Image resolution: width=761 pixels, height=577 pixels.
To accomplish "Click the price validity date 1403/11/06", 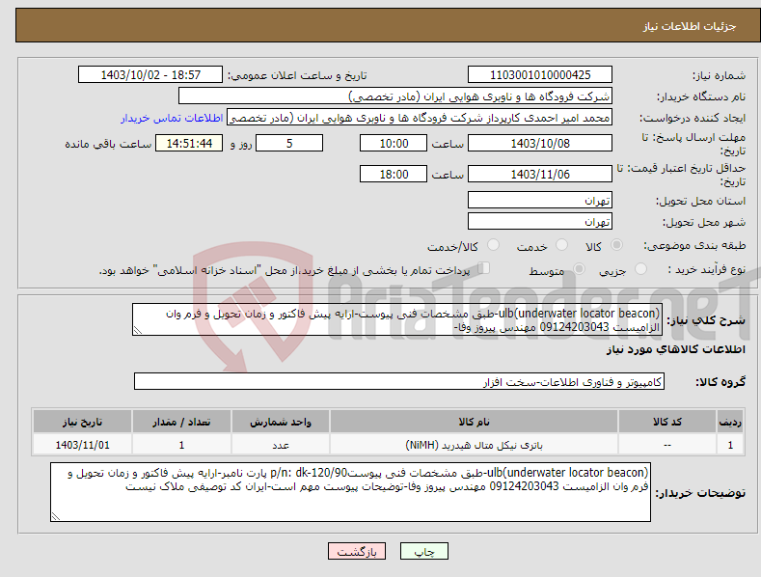I will [x=540, y=174].
